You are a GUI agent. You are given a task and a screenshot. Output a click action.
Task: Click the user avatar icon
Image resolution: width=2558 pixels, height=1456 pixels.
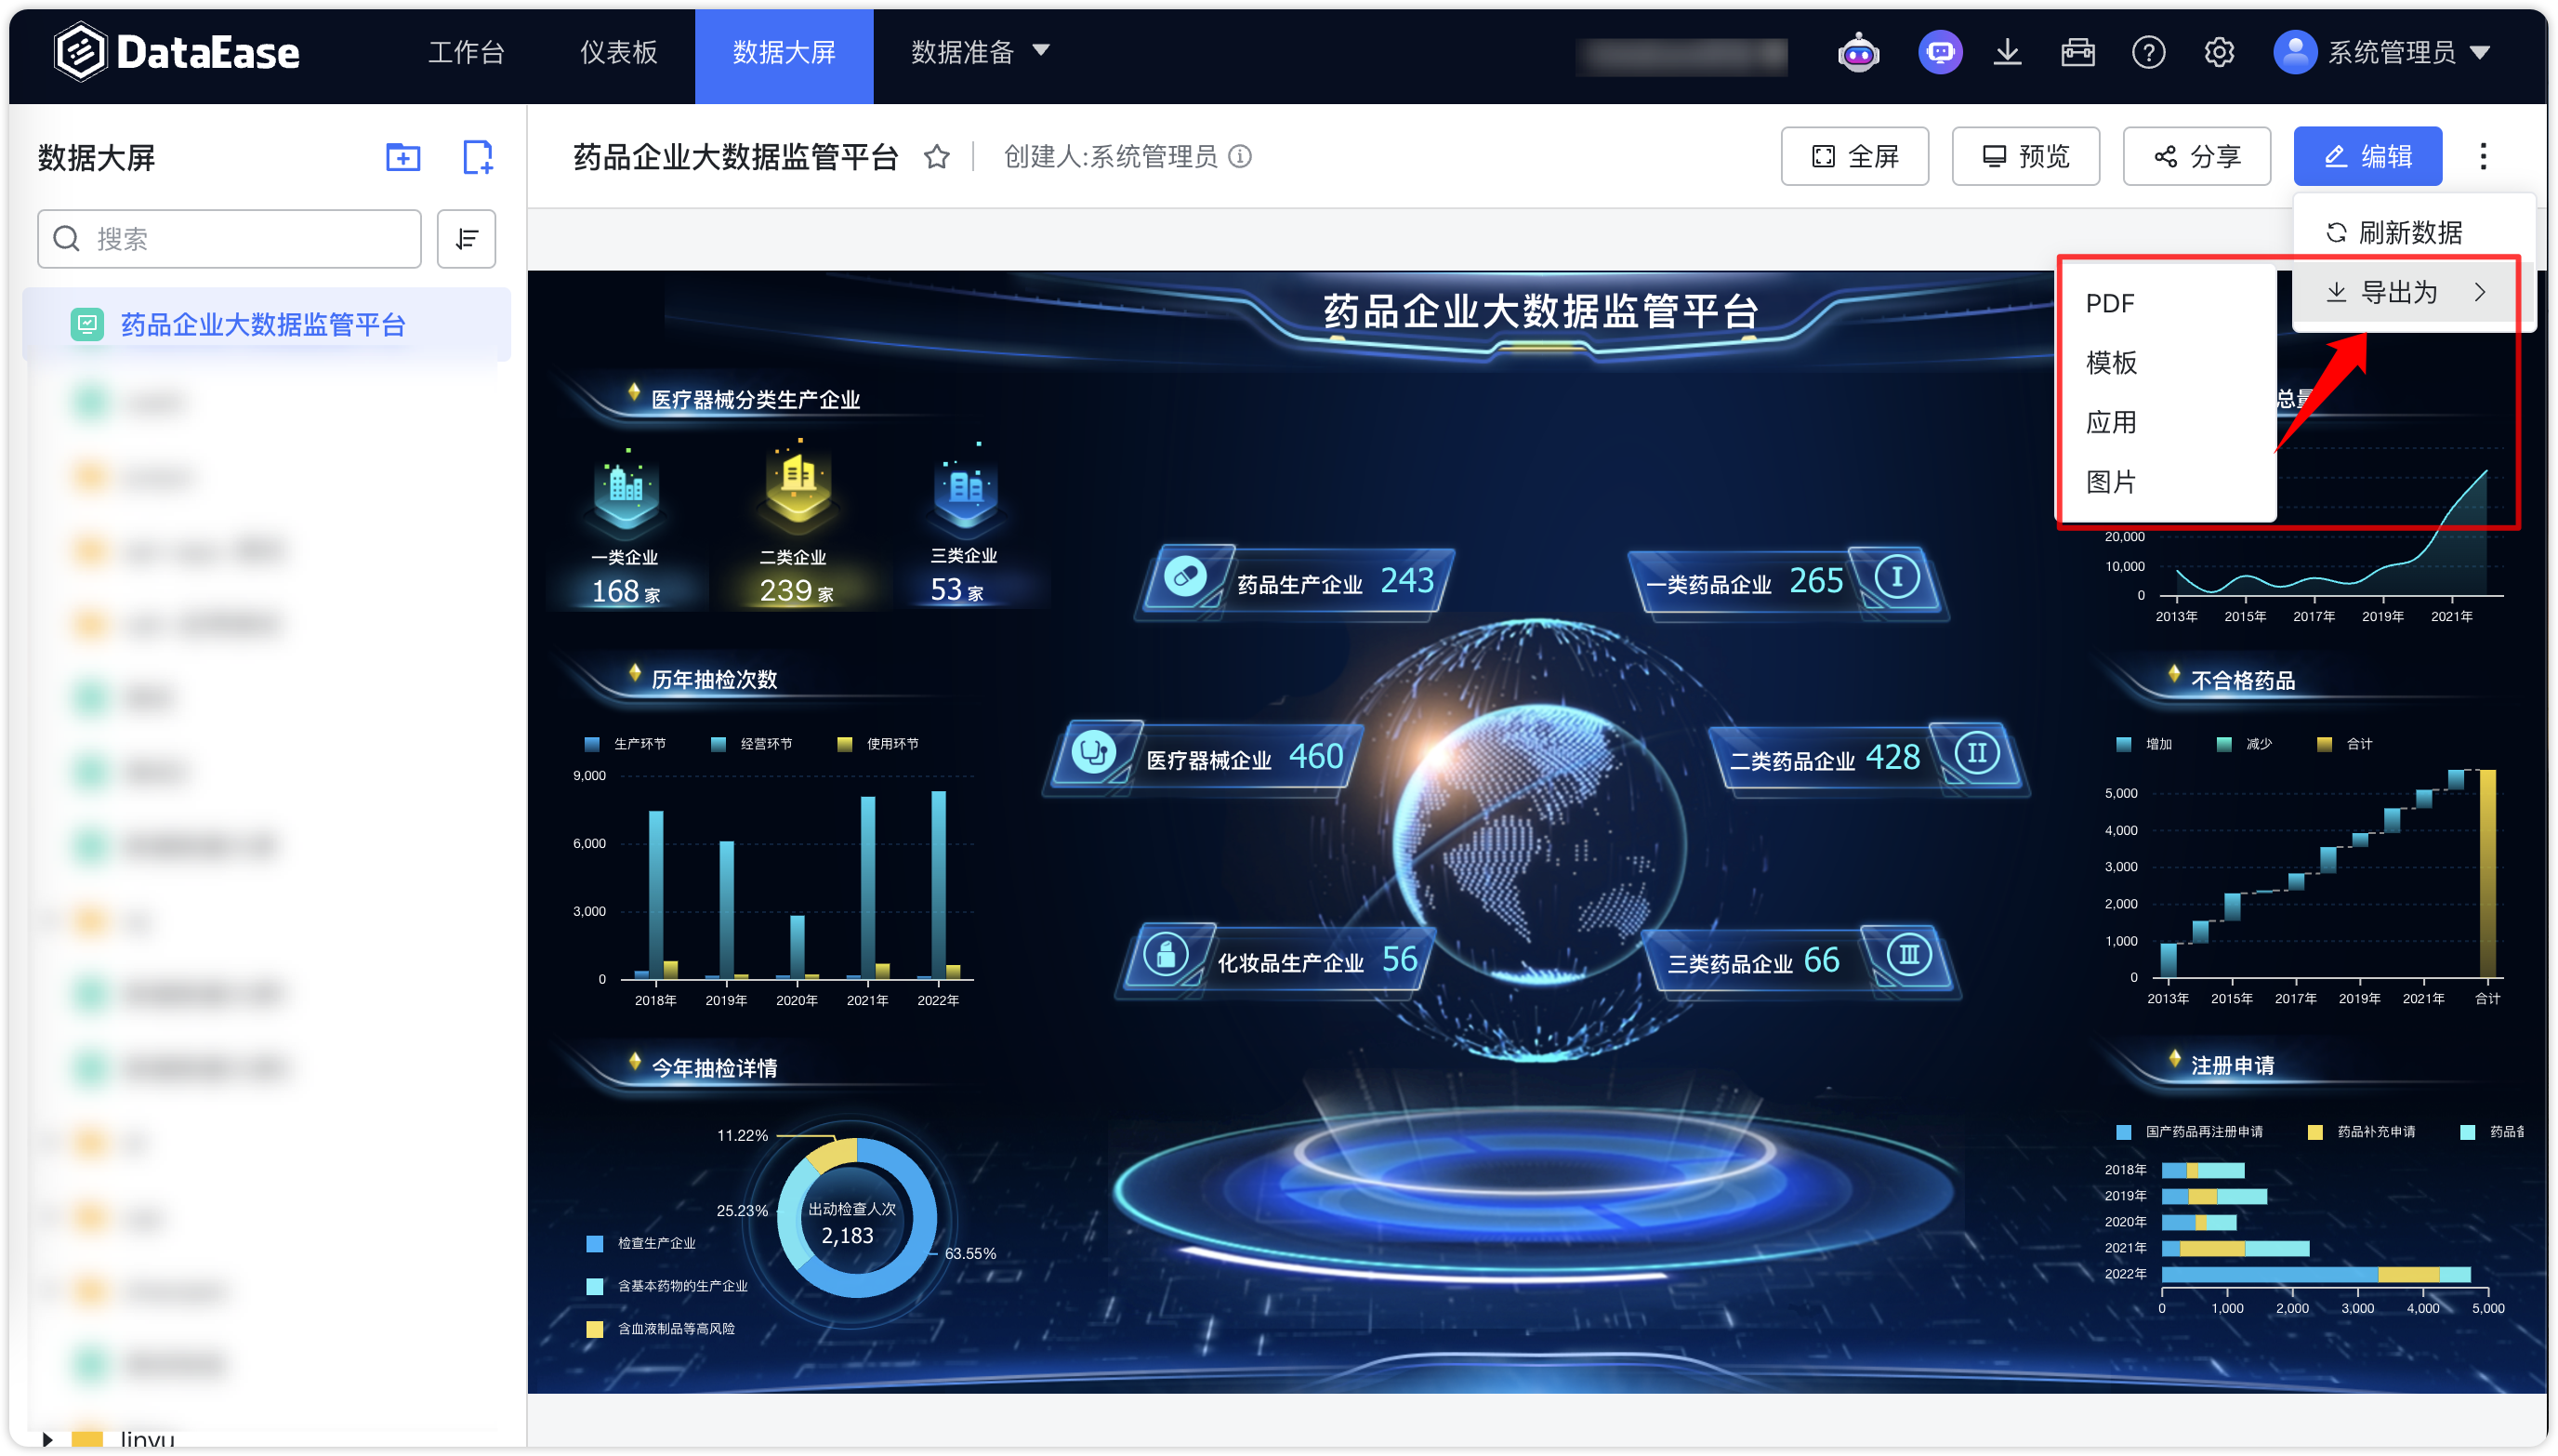tap(2294, 52)
